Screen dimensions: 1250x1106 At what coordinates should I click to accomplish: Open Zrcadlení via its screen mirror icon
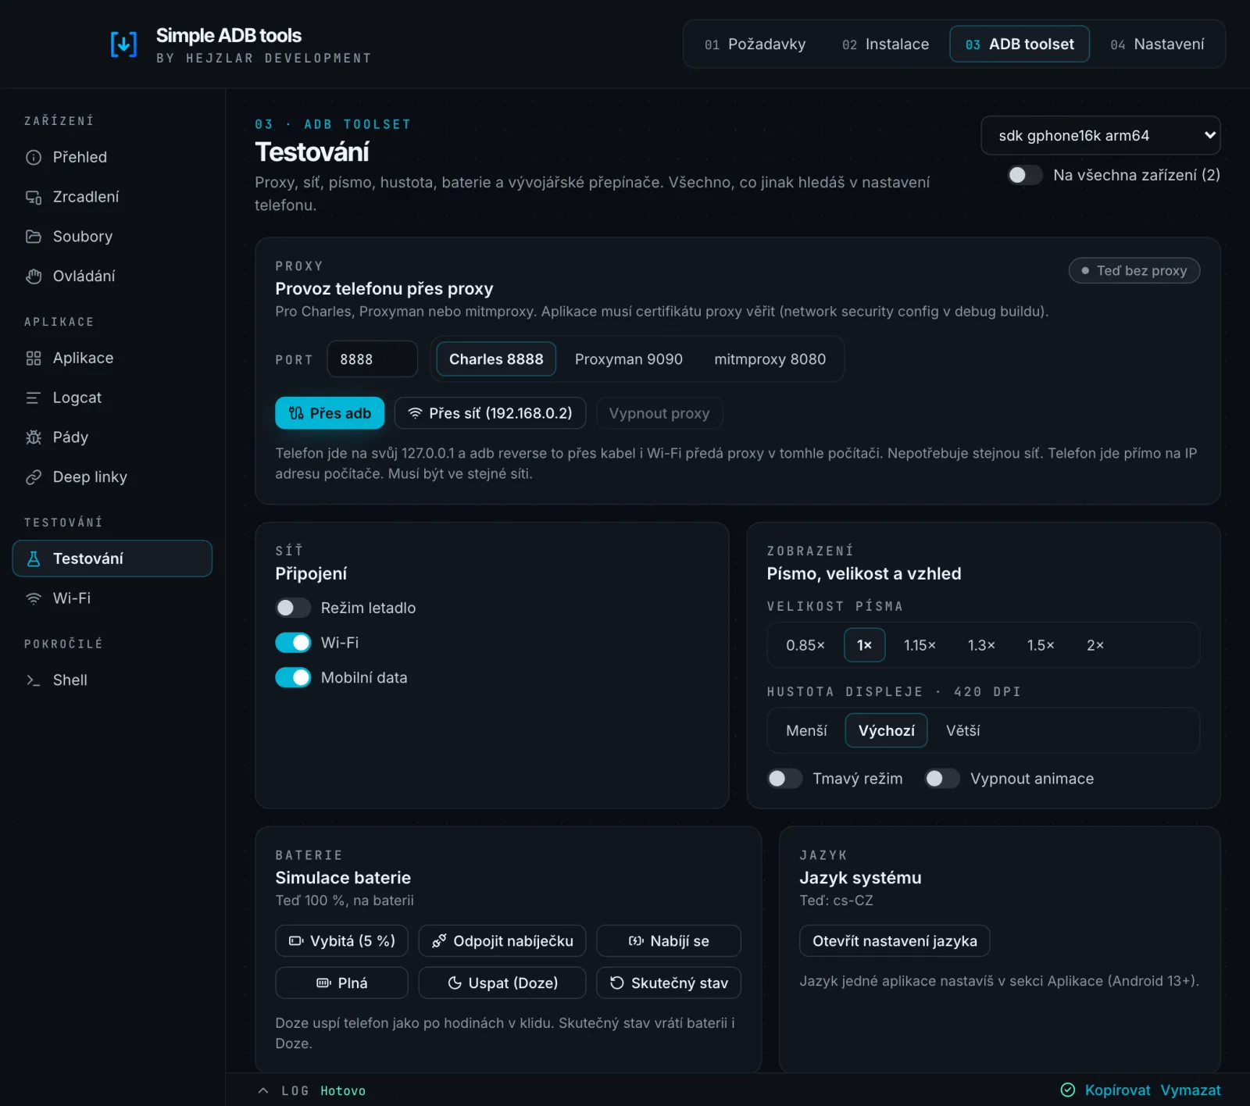pos(34,197)
